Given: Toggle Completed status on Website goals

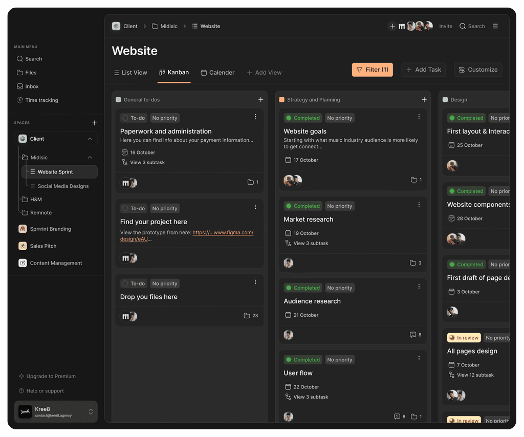Looking at the screenshot, I should point(303,118).
